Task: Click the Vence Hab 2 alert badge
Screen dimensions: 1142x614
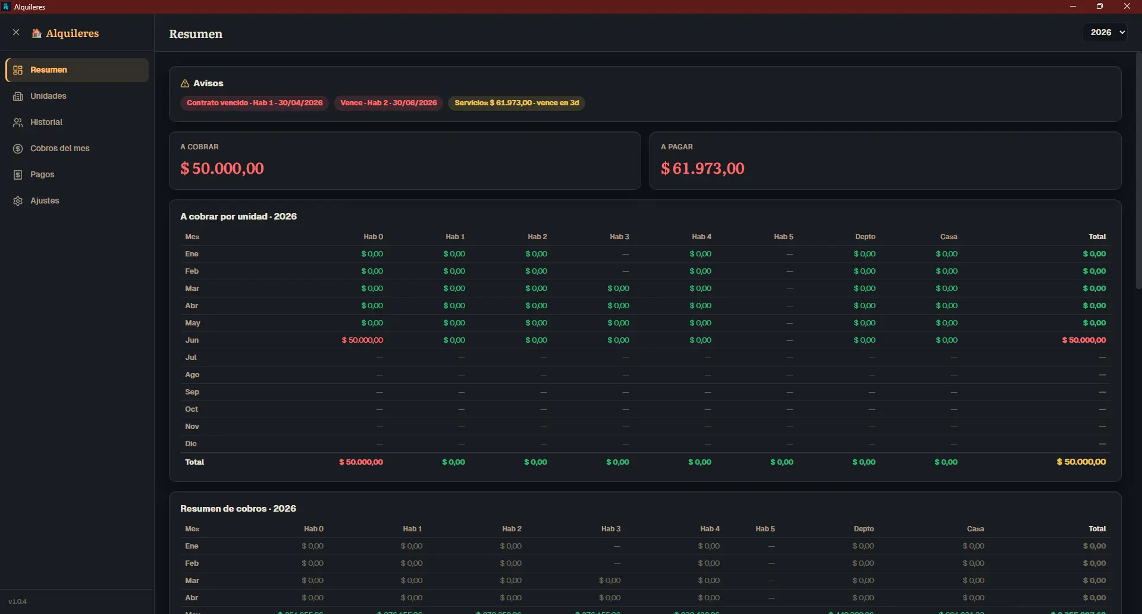Action: (388, 103)
